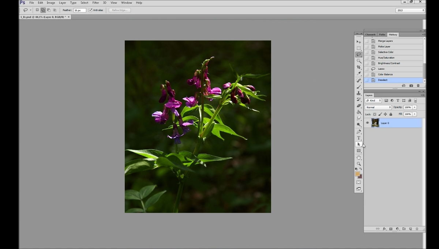This screenshot has width=439, height=249.
Task: Select the Zoom magnifier tool
Action: pyautogui.click(x=359, y=164)
